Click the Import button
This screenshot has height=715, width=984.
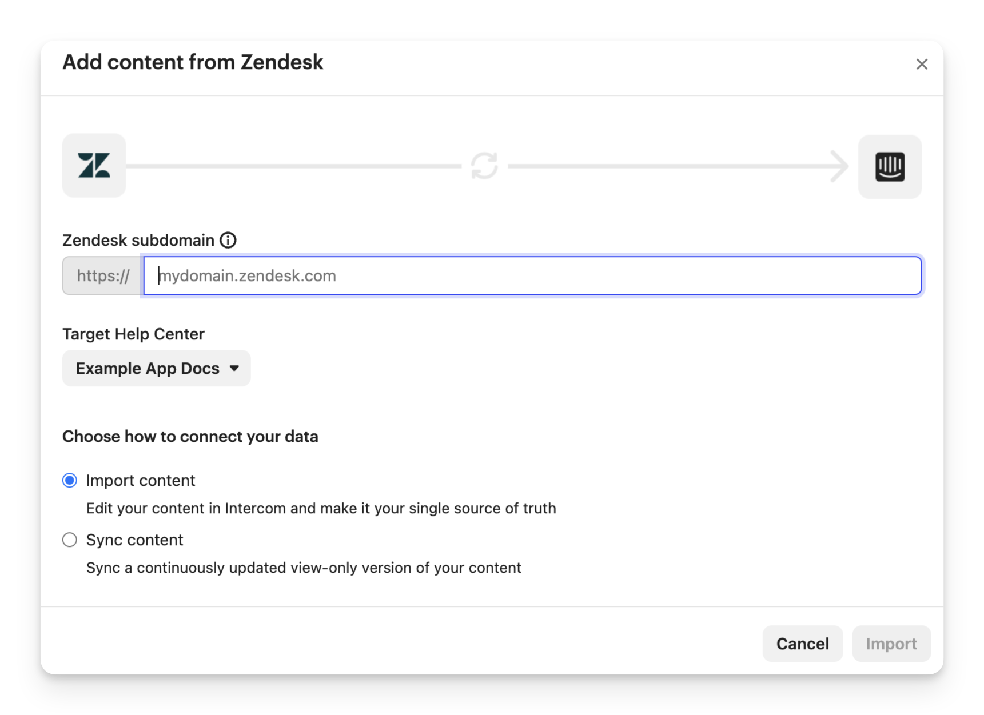pyautogui.click(x=891, y=644)
